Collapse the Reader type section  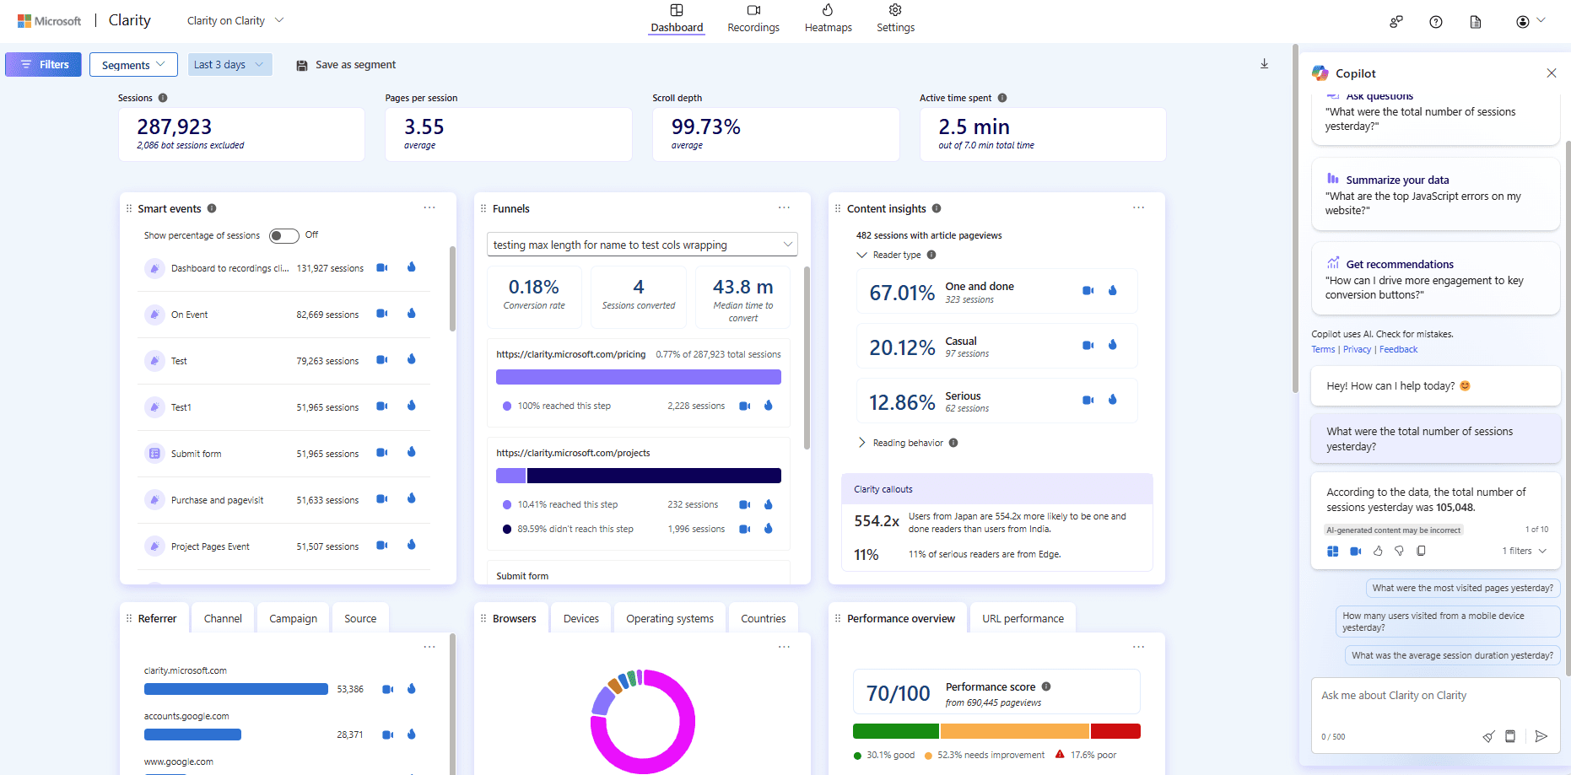(x=861, y=255)
